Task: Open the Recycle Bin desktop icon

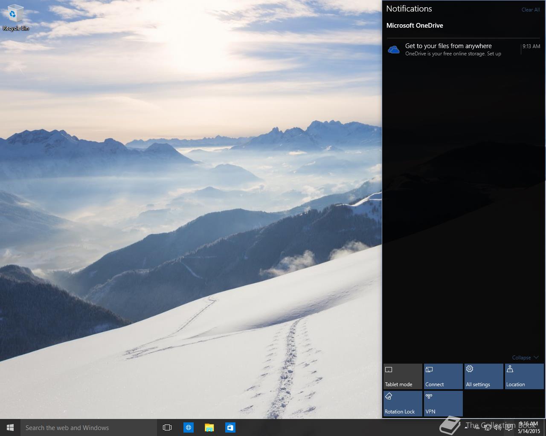Action: pyautogui.click(x=15, y=18)
